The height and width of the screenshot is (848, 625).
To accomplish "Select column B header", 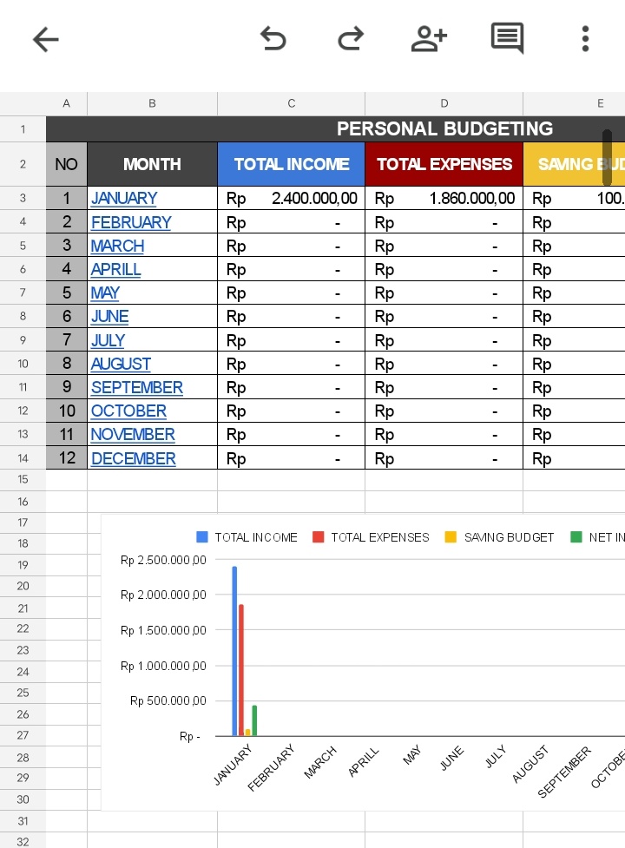I will tap(153, 103).
